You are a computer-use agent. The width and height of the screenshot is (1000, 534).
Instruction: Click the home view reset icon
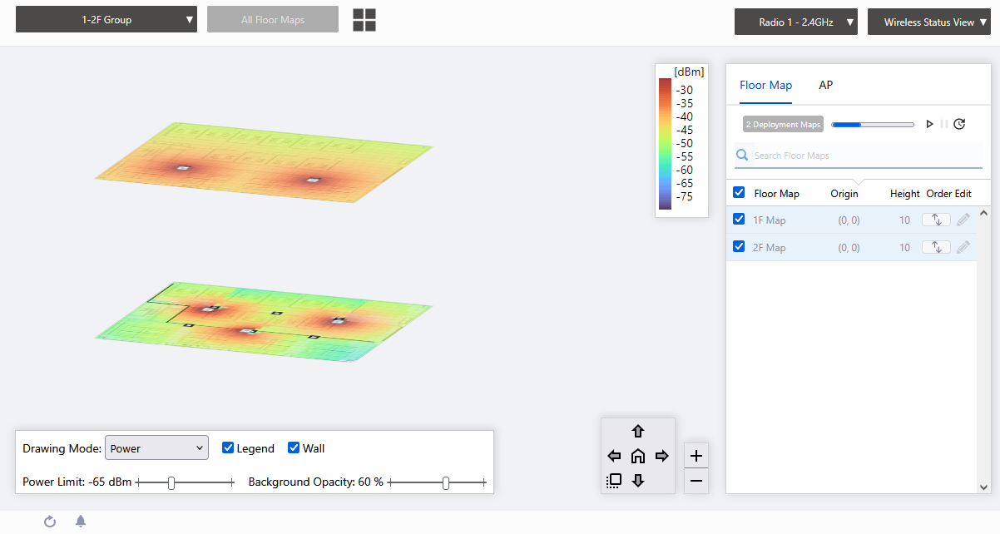[x=638, y=456]
